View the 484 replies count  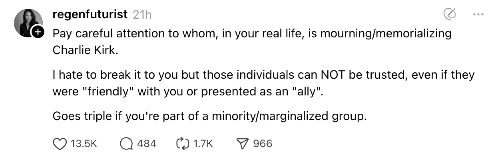tap(147, 143)
